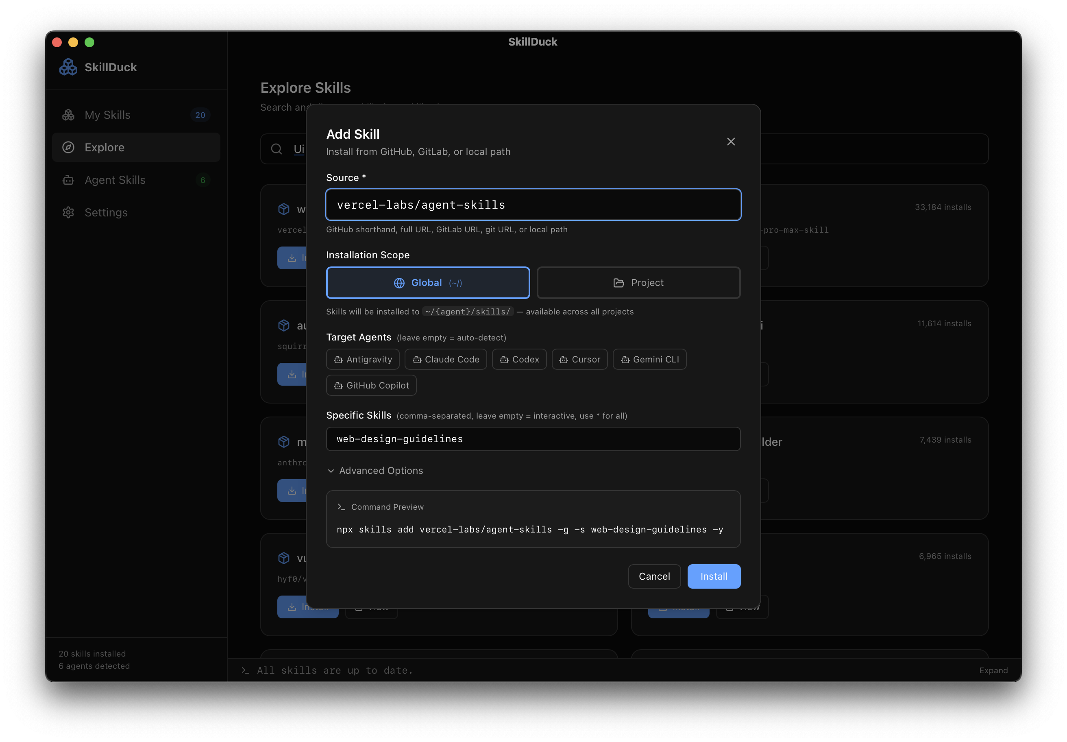
Task: Click the package box icon on a skill card
Action: coord(284,209)
